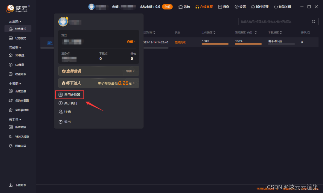Click 退出 power icon
323x193 pixels.
[x=60, y=122]
